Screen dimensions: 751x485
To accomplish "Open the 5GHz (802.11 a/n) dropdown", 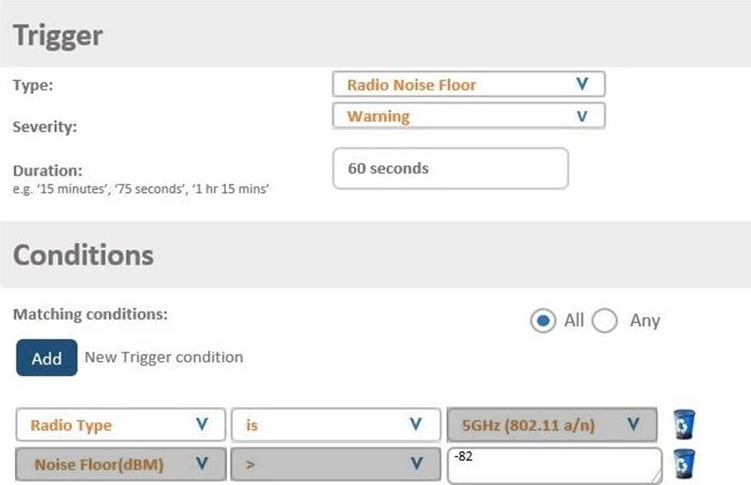I will [552, 425].
